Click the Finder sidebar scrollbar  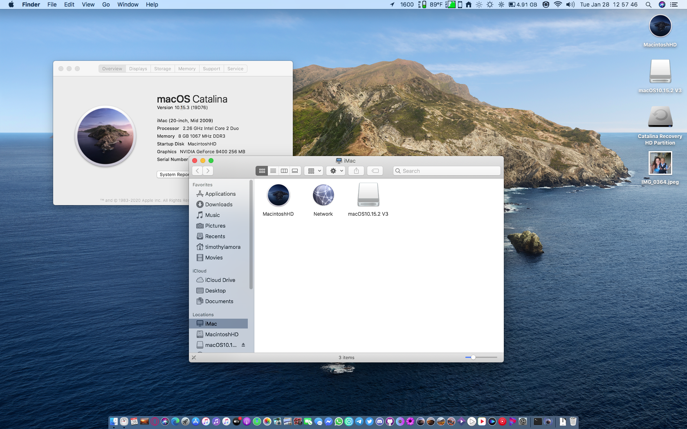coord(251,235)
